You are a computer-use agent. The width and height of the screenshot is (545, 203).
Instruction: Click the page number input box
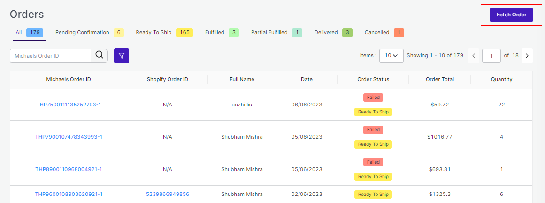(491, 56)
